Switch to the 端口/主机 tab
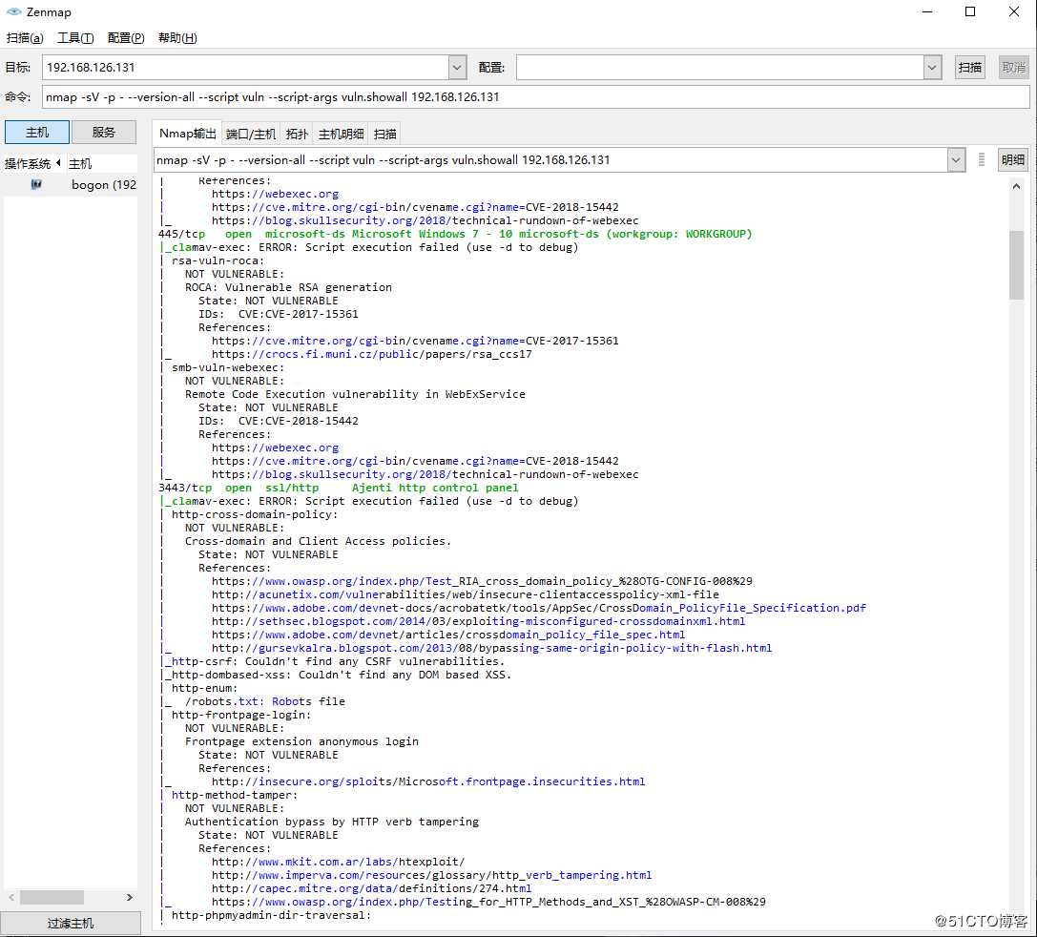 (251, 135)
